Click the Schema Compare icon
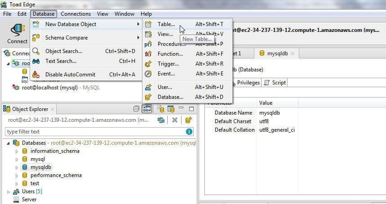Image resolution: width=386 pixels, height=204 pixels. (36, 38)
